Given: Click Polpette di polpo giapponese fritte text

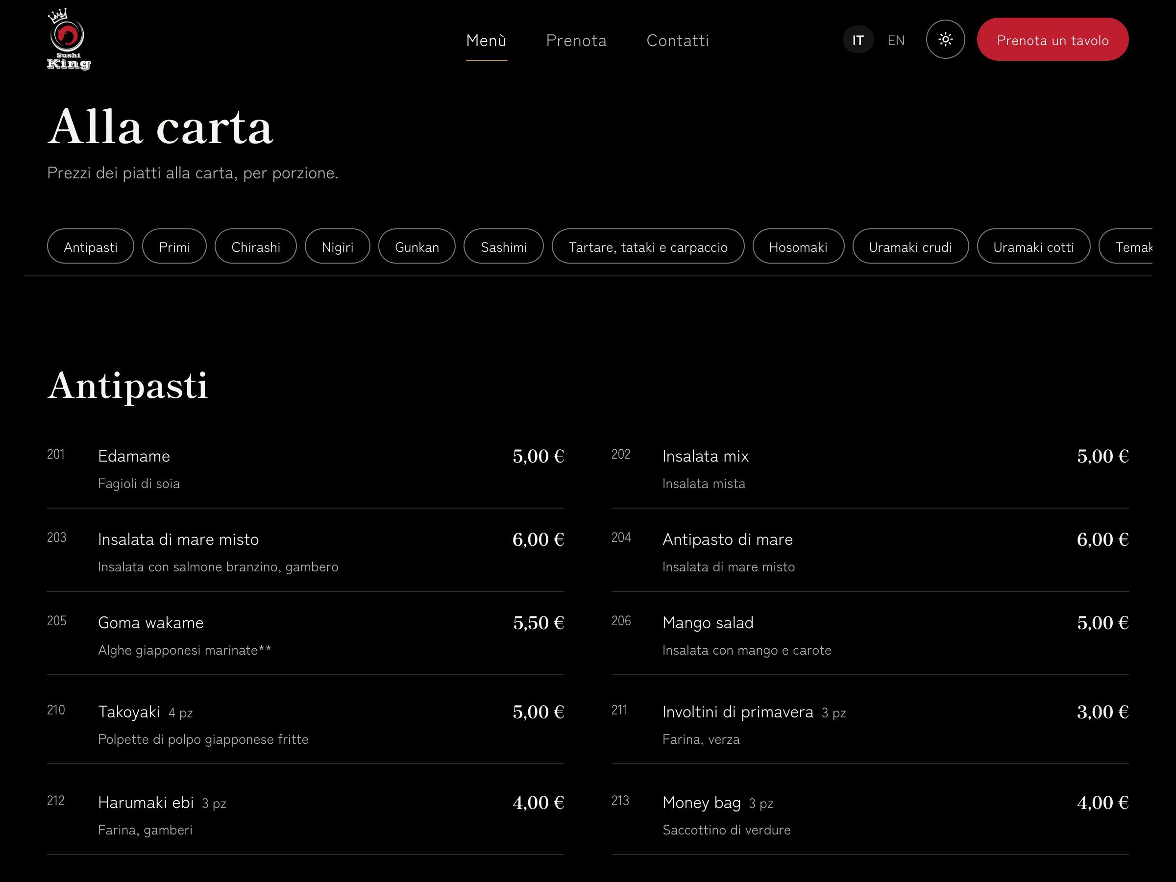Looking at the screenshot, I should tap(203, 739).
